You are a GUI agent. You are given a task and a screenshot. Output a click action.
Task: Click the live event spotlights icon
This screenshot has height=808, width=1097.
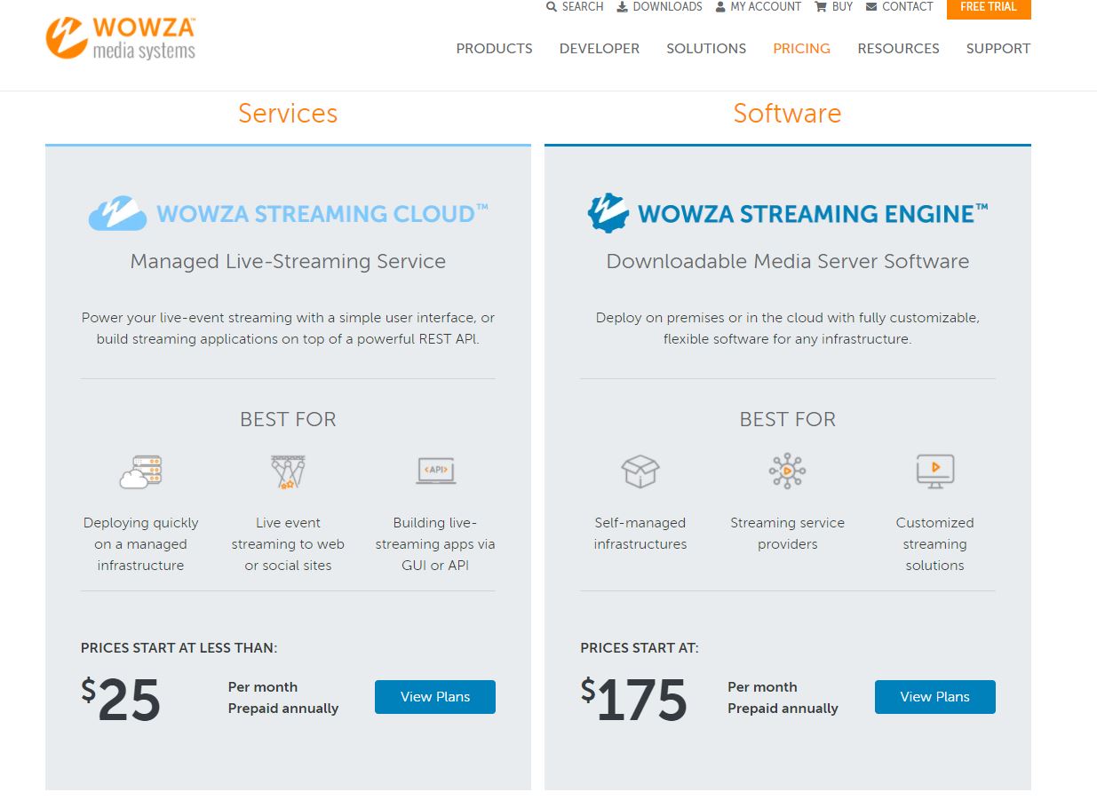coord(288,472)
